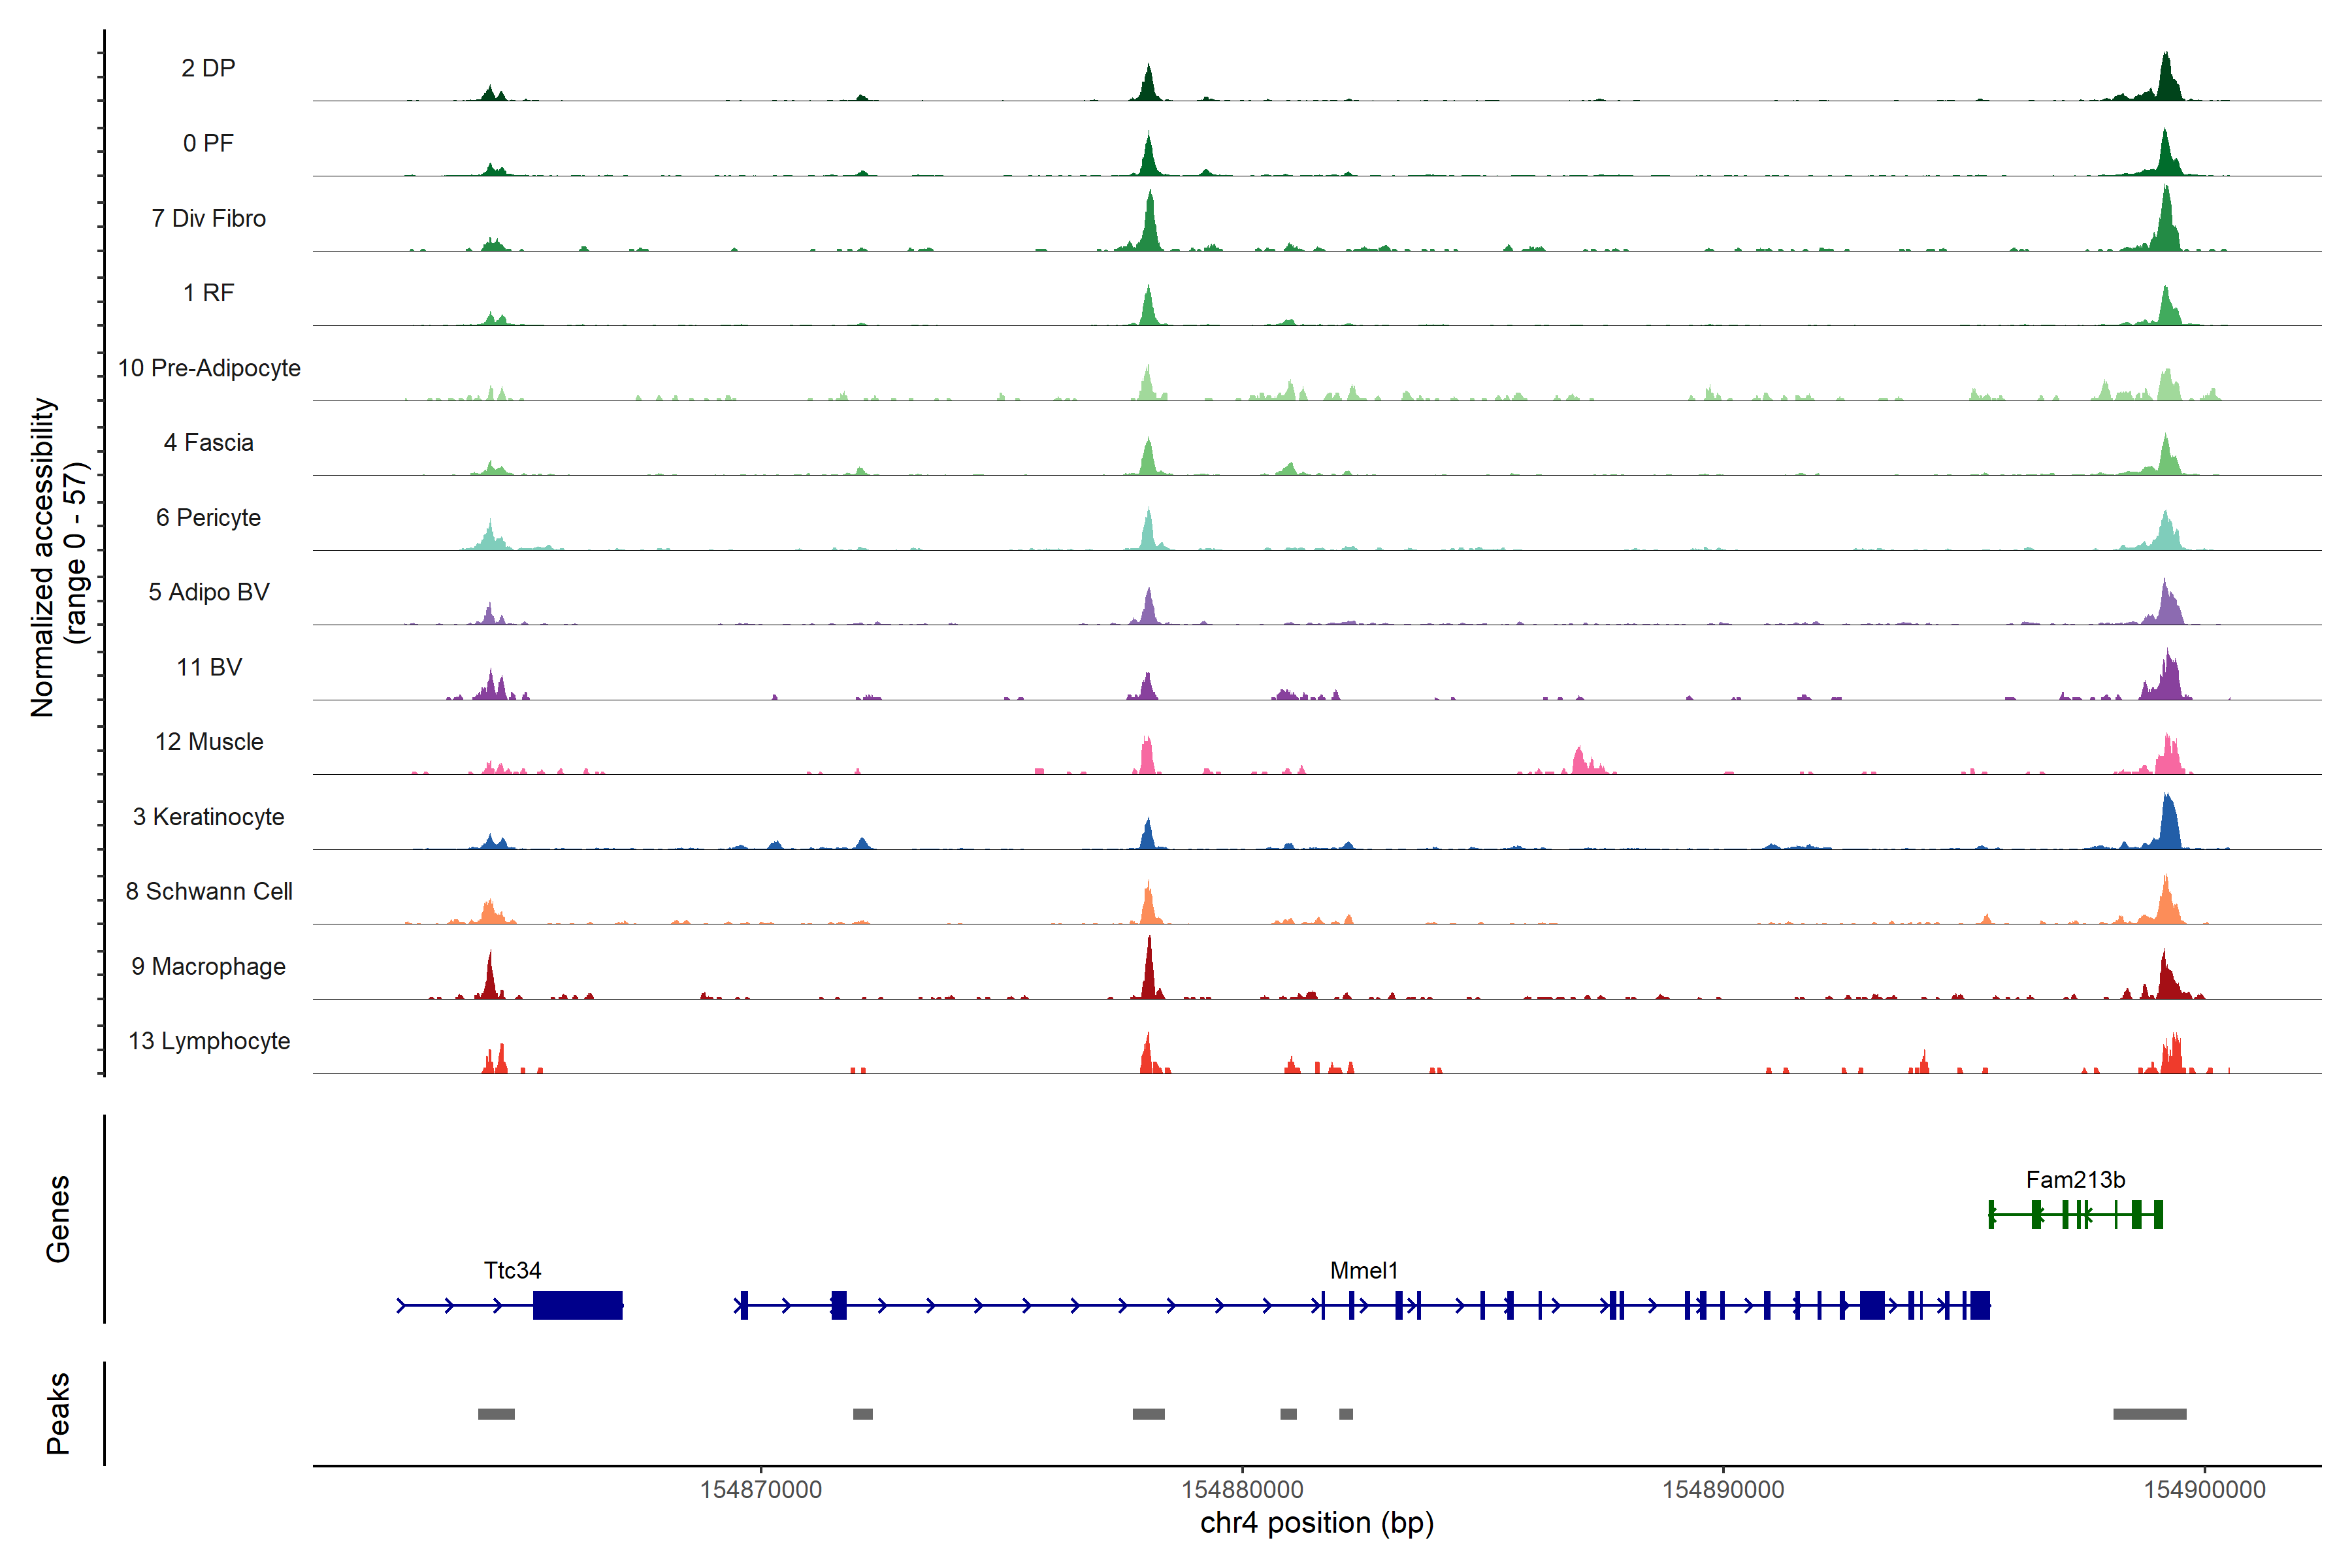
Task: Click the Mmel1 gene label
Action: tap(1363, 1270)
